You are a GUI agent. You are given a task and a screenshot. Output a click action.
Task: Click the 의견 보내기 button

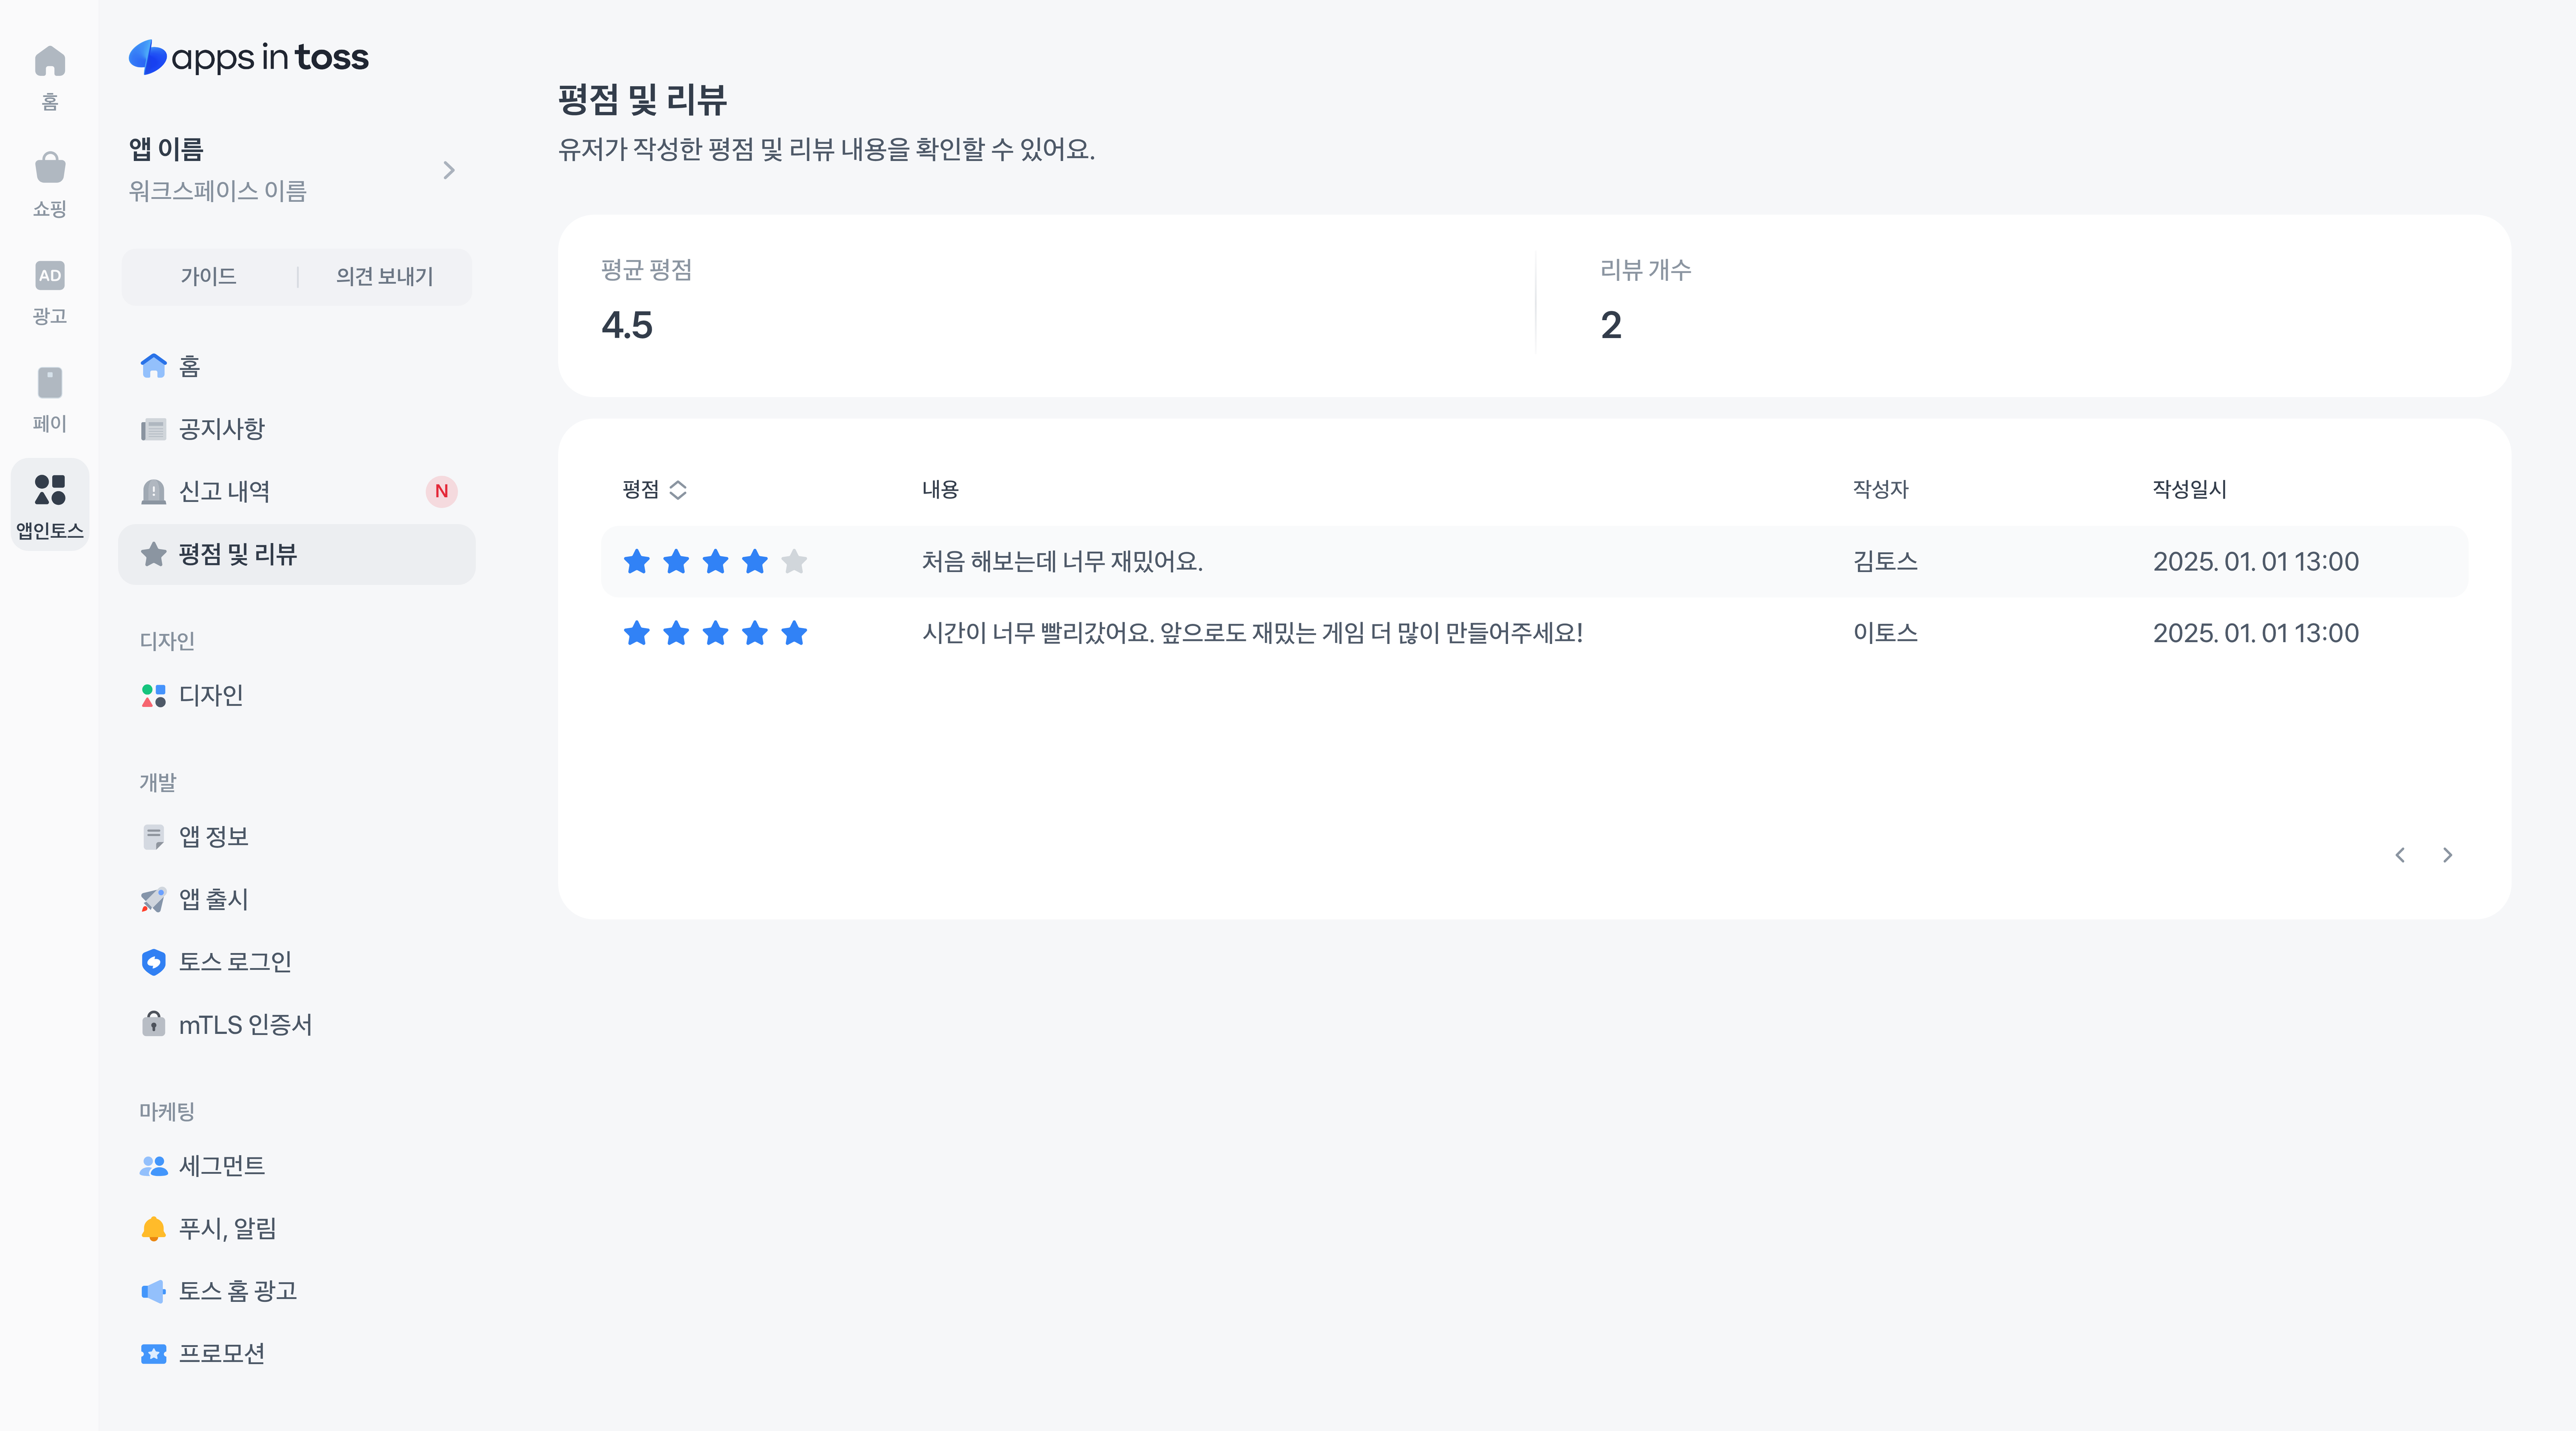click(384, 276)
